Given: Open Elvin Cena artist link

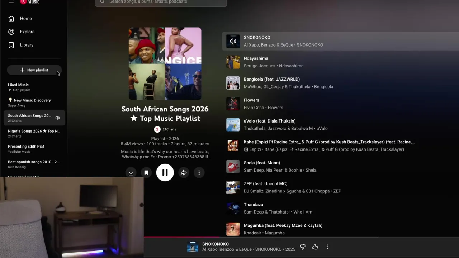Looking at the screenshot, I should tap(254, 107).
